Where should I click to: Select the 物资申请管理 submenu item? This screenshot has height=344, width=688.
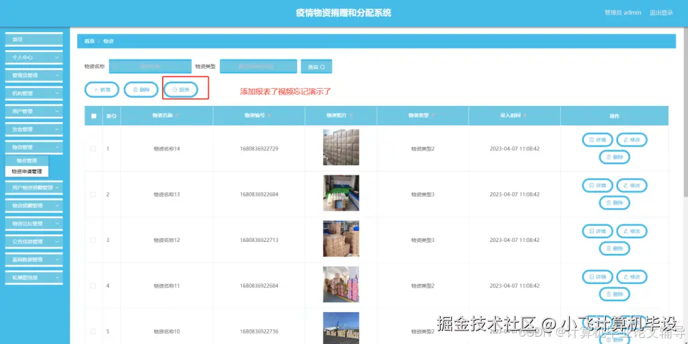(27, 171)
